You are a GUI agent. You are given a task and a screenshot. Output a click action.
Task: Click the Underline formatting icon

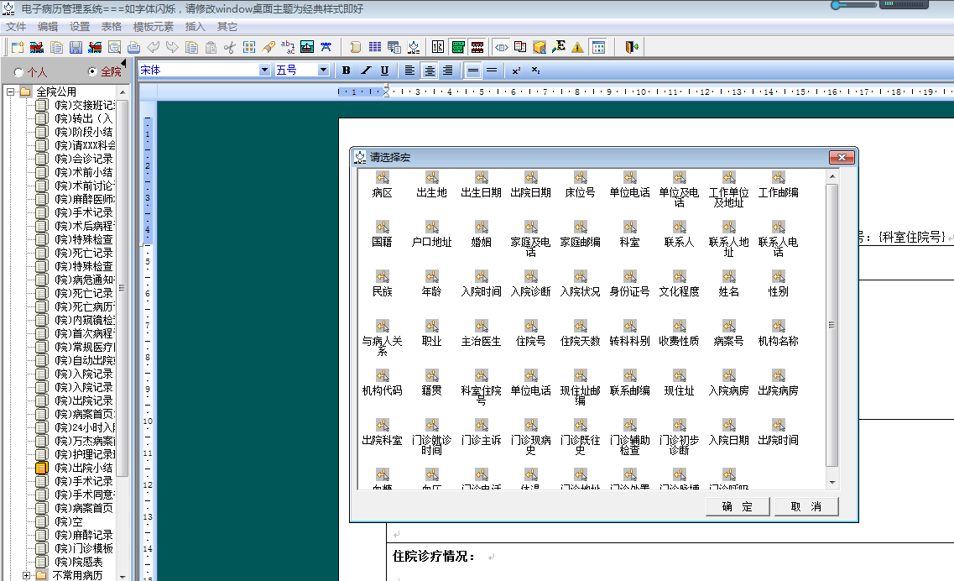(384, 71)
